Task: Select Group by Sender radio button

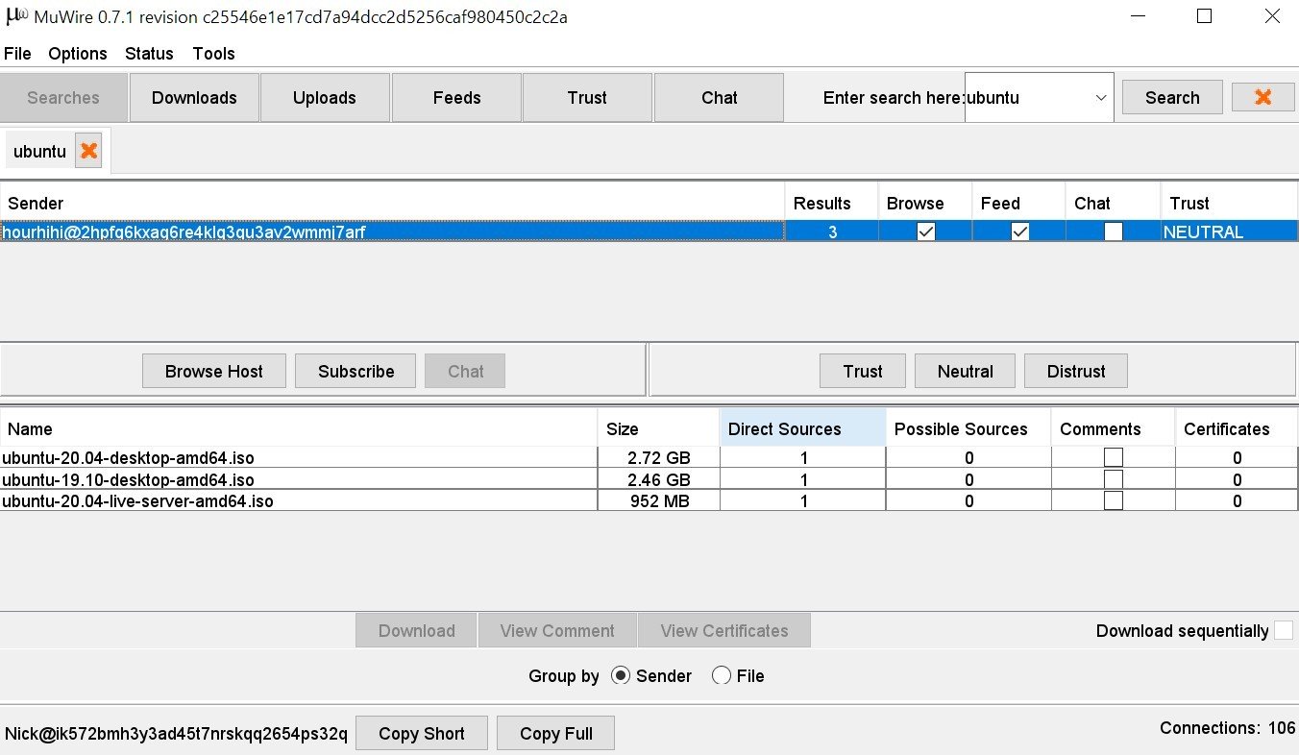Action: click(621, 676)
